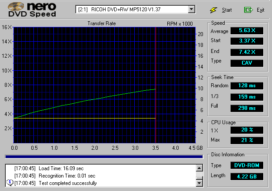Click the Transfer Rate chart title

102,23
